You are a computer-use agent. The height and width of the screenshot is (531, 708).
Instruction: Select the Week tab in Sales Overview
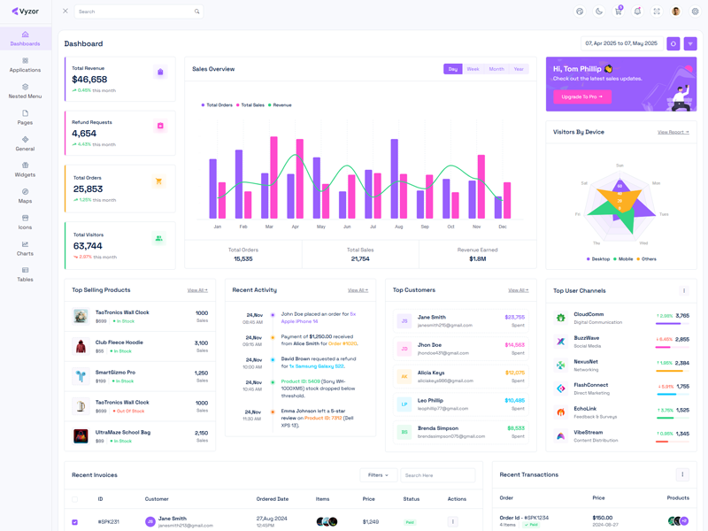(x=473, y=69)
